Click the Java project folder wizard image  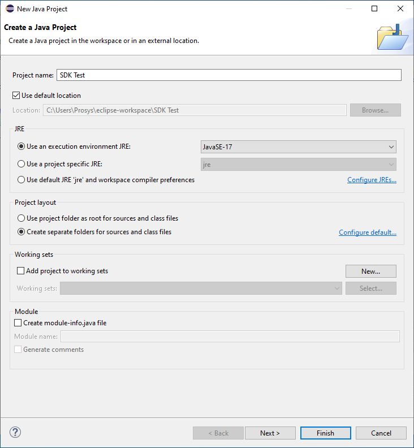tap(391, 37)
